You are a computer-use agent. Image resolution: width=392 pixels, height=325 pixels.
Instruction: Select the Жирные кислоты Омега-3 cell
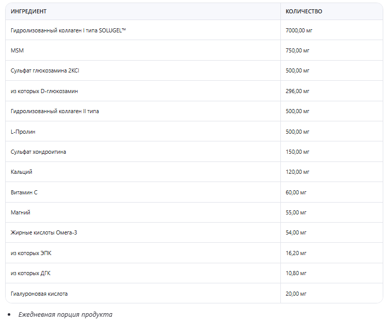tap(44, 232)
